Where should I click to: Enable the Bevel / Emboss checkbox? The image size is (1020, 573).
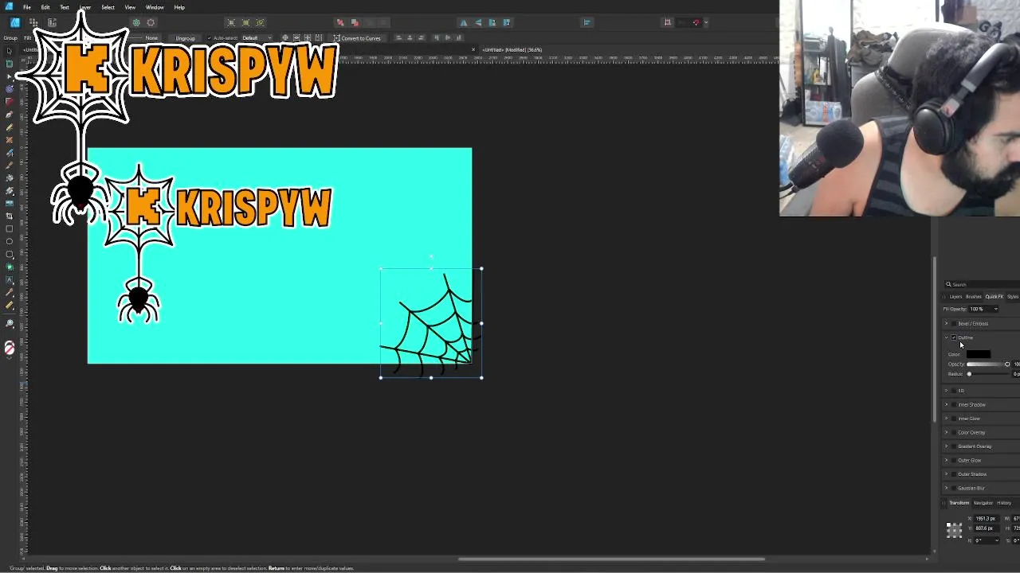pos(954,324)
